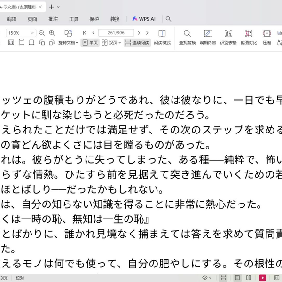Image resolution: width=282 pixels, height=282 pixels.
Task: Click 识别表格 recognize table tool
Action: 228,38
